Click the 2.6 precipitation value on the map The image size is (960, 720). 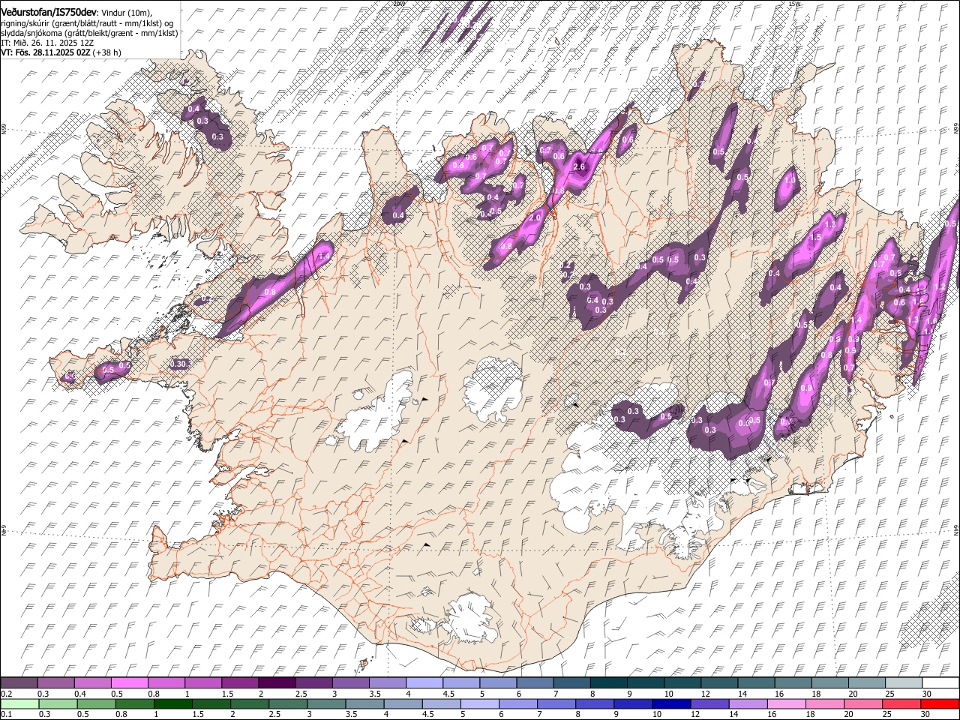(x=578, y=167)
